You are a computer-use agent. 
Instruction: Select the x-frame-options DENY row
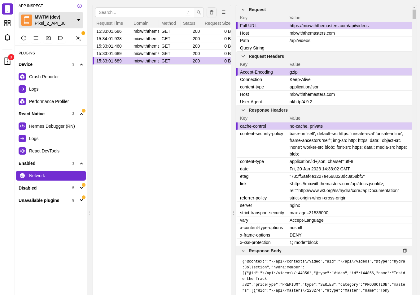pyautogui.click(x=324, y=235)
